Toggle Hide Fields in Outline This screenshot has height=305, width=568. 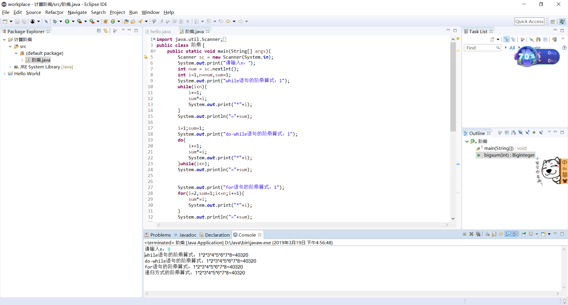(x=520, y=133)
